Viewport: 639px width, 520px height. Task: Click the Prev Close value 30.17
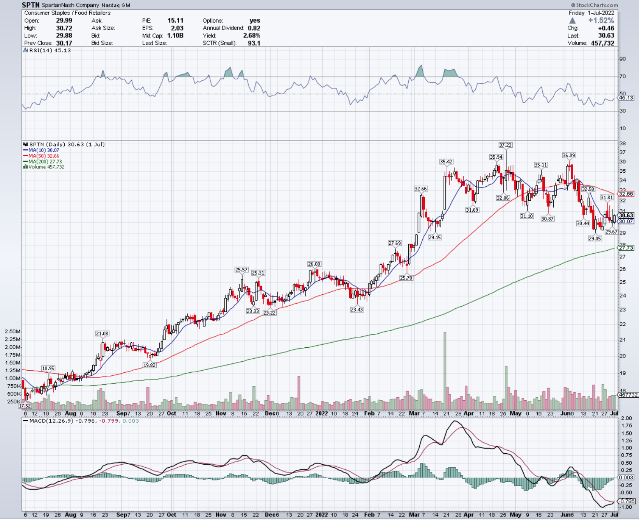point(64,43)
